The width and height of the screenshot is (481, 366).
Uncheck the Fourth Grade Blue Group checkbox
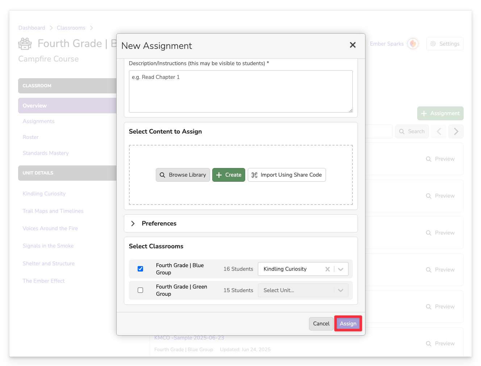pos(141,269)
